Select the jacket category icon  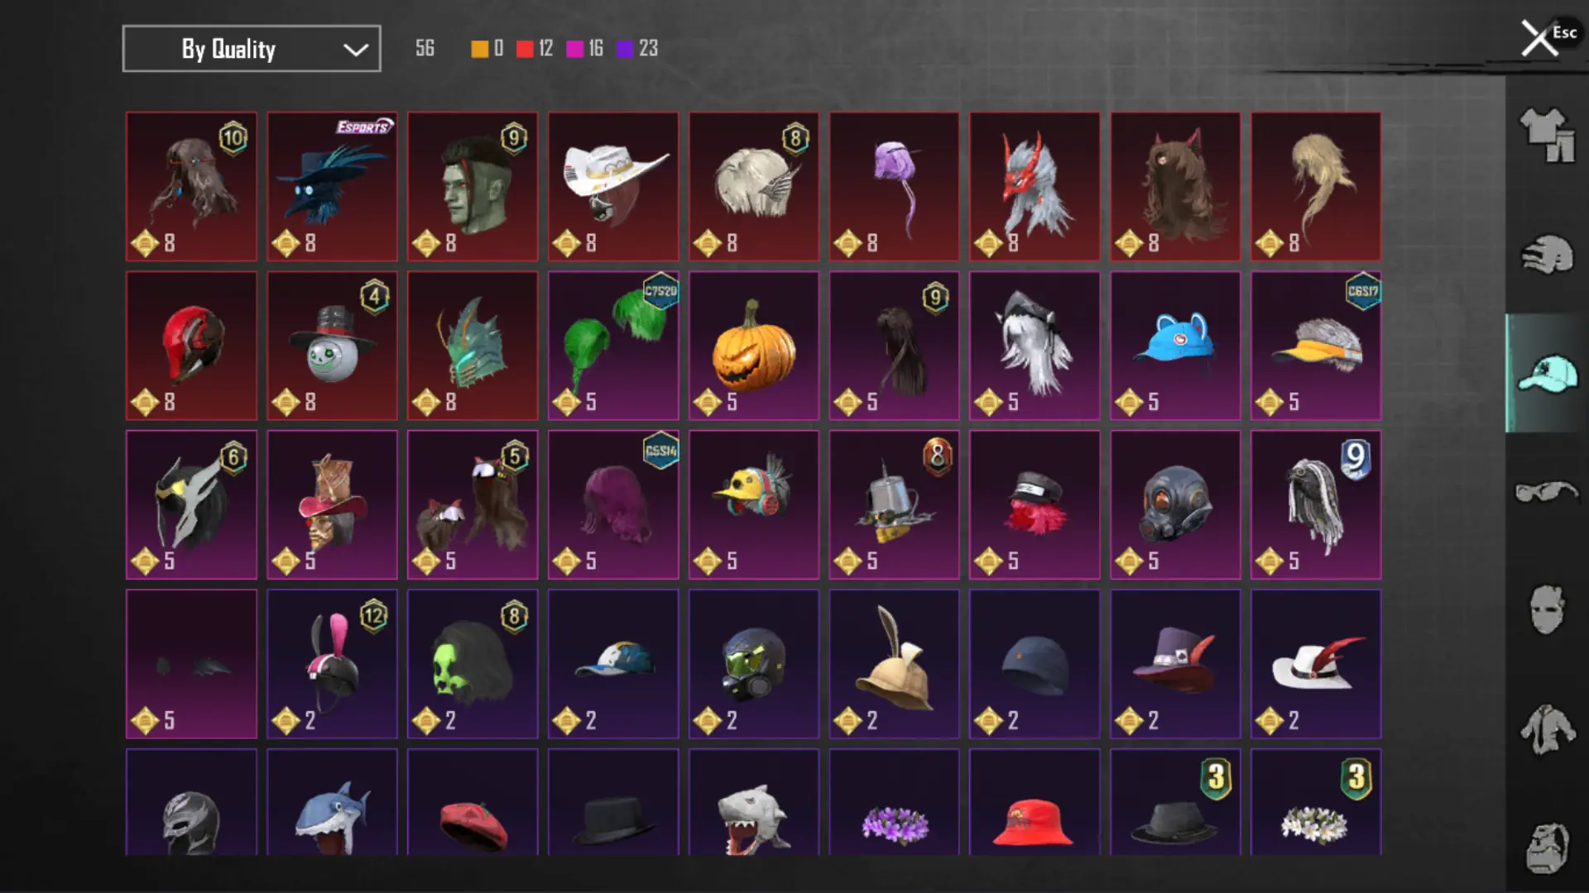[x=1546, y=729]
